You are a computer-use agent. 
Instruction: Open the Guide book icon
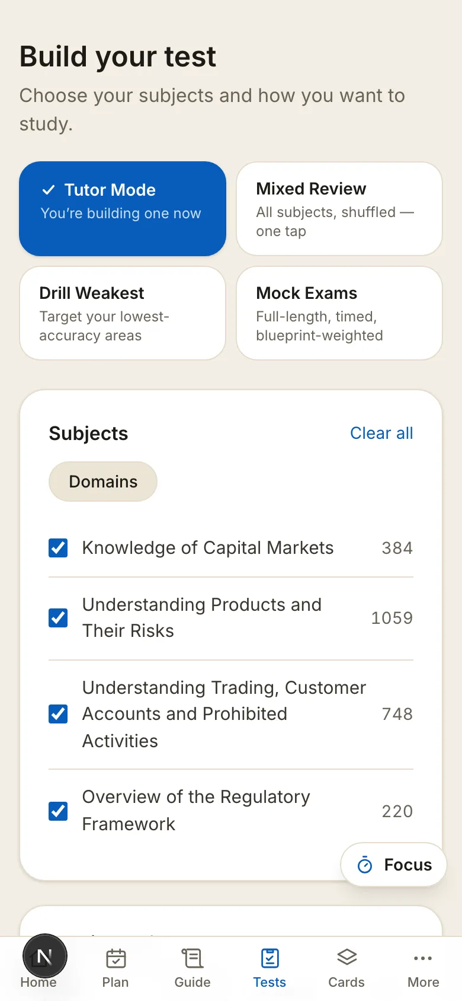(192, 958)
